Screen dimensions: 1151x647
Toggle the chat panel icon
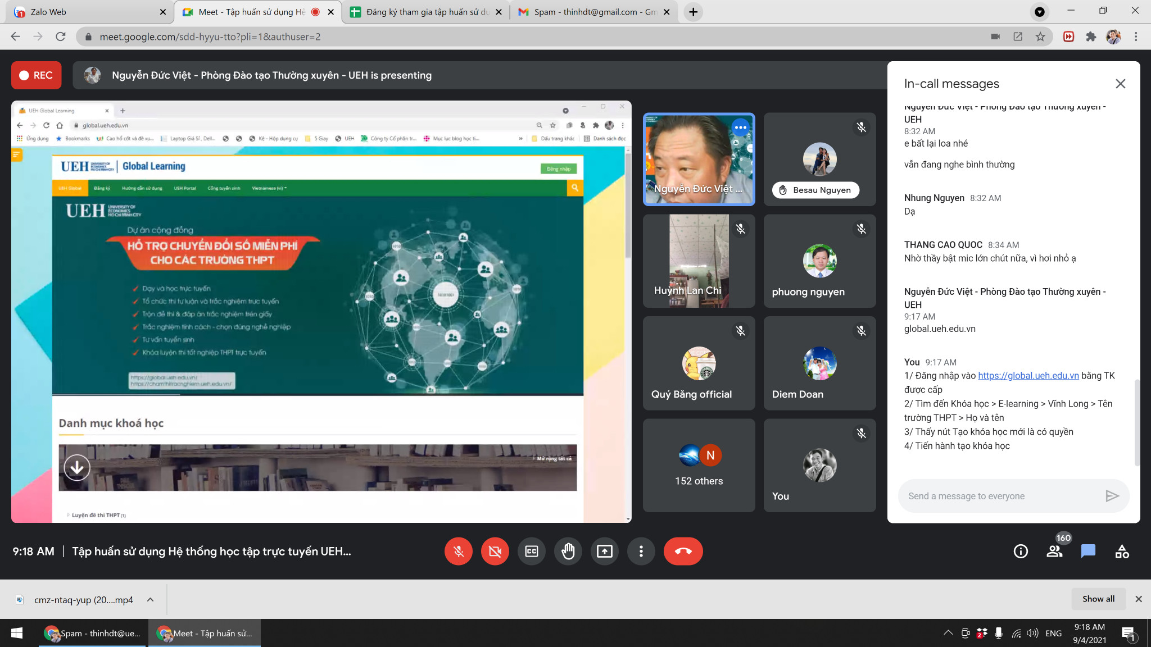click(x=1088, y=552)
